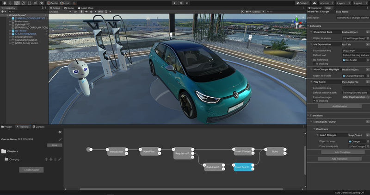Select the Hand tool in the toolbar
The image size is (370, 195).
(x=4, y=3)
